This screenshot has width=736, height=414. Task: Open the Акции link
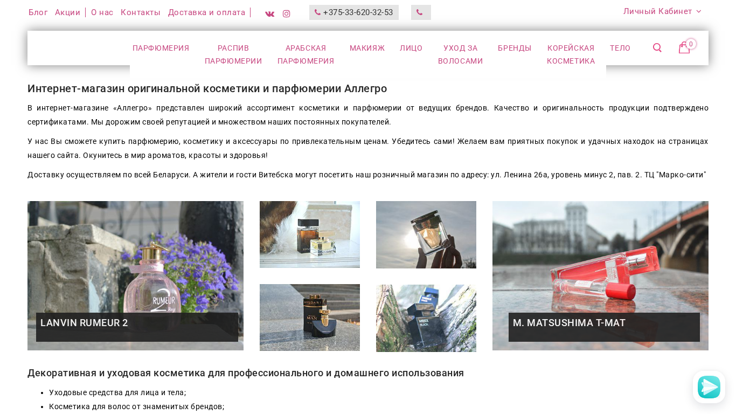click(x=67, y=12)
